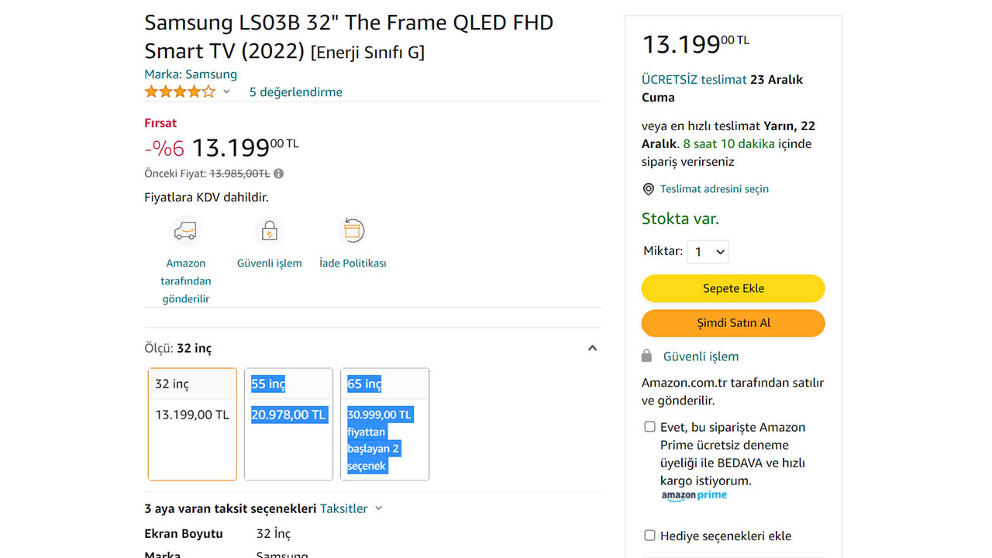992x558 pixels.
Task: Click the star rating icons
Action: (x=180, y=91)
